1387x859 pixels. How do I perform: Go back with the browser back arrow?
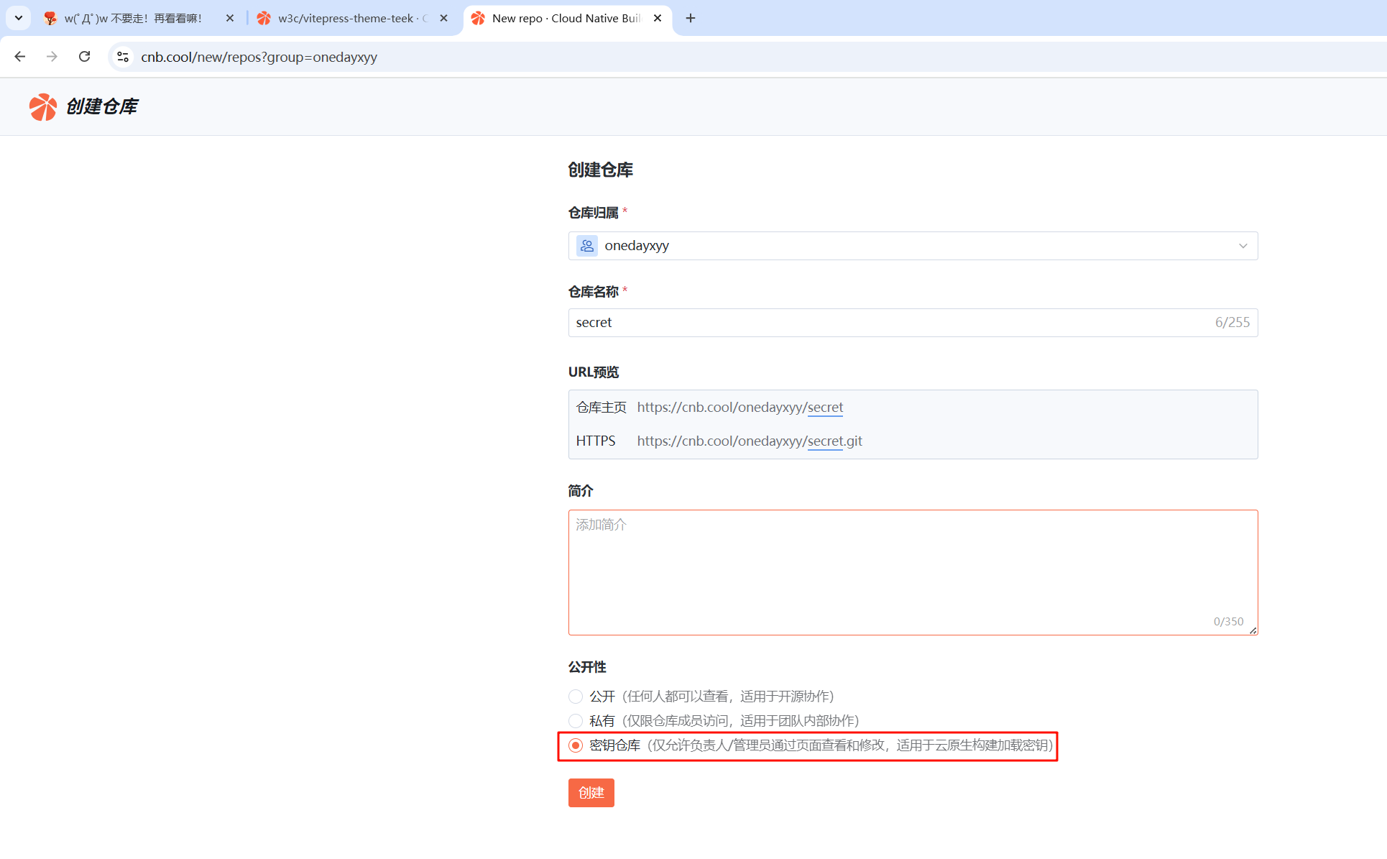[x=20, y=57]
